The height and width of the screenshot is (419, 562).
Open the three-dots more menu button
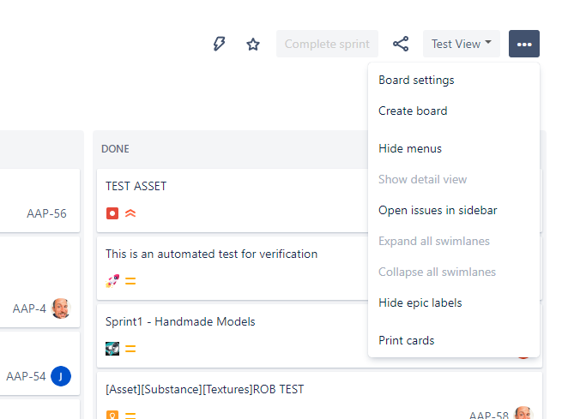click(x=524, y=44)
